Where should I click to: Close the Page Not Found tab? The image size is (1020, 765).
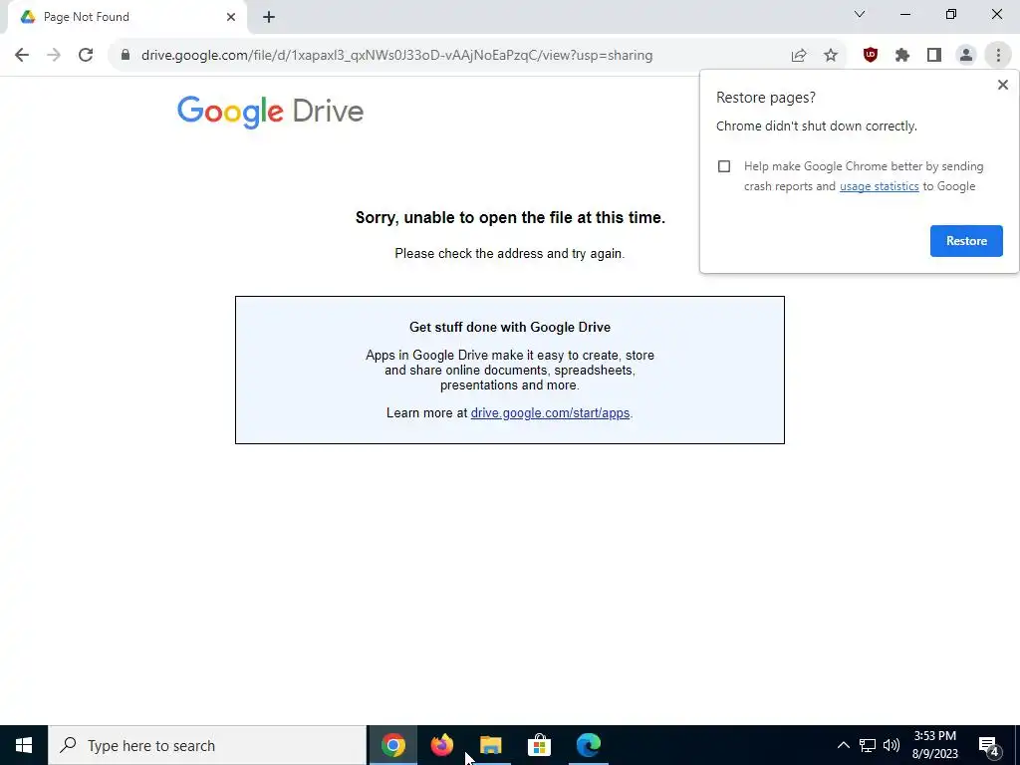tap(231, 17)
